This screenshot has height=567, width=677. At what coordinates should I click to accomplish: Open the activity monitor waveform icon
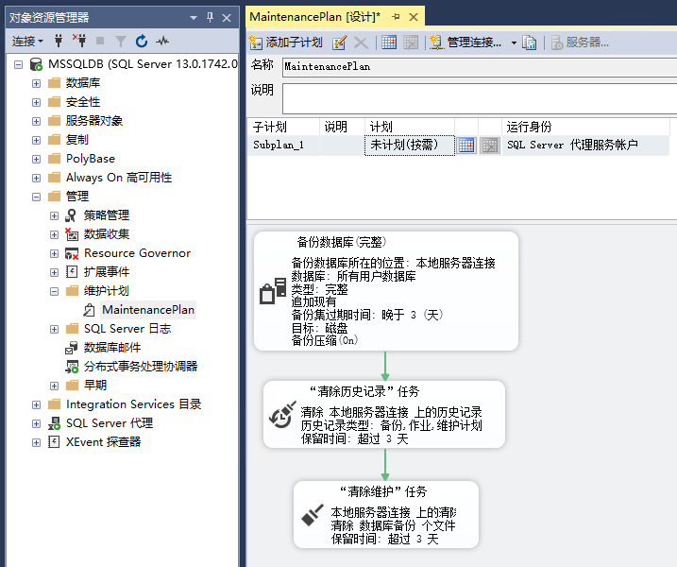coord(162,42)
